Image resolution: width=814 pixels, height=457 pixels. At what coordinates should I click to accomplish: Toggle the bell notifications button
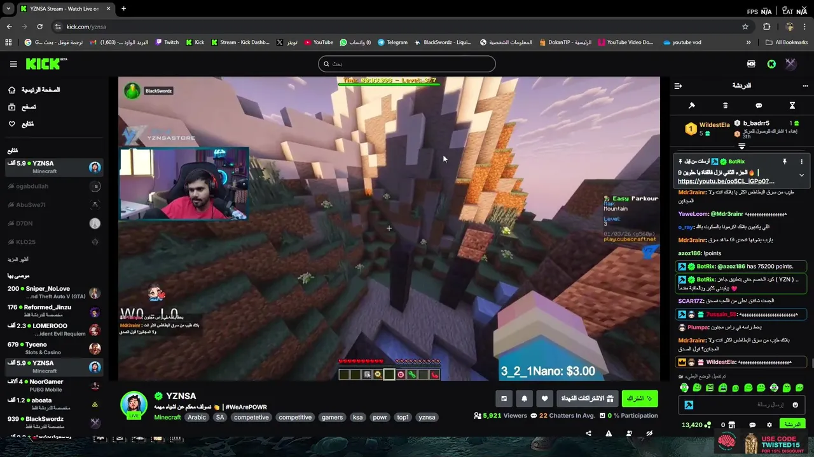click(524, 399)
